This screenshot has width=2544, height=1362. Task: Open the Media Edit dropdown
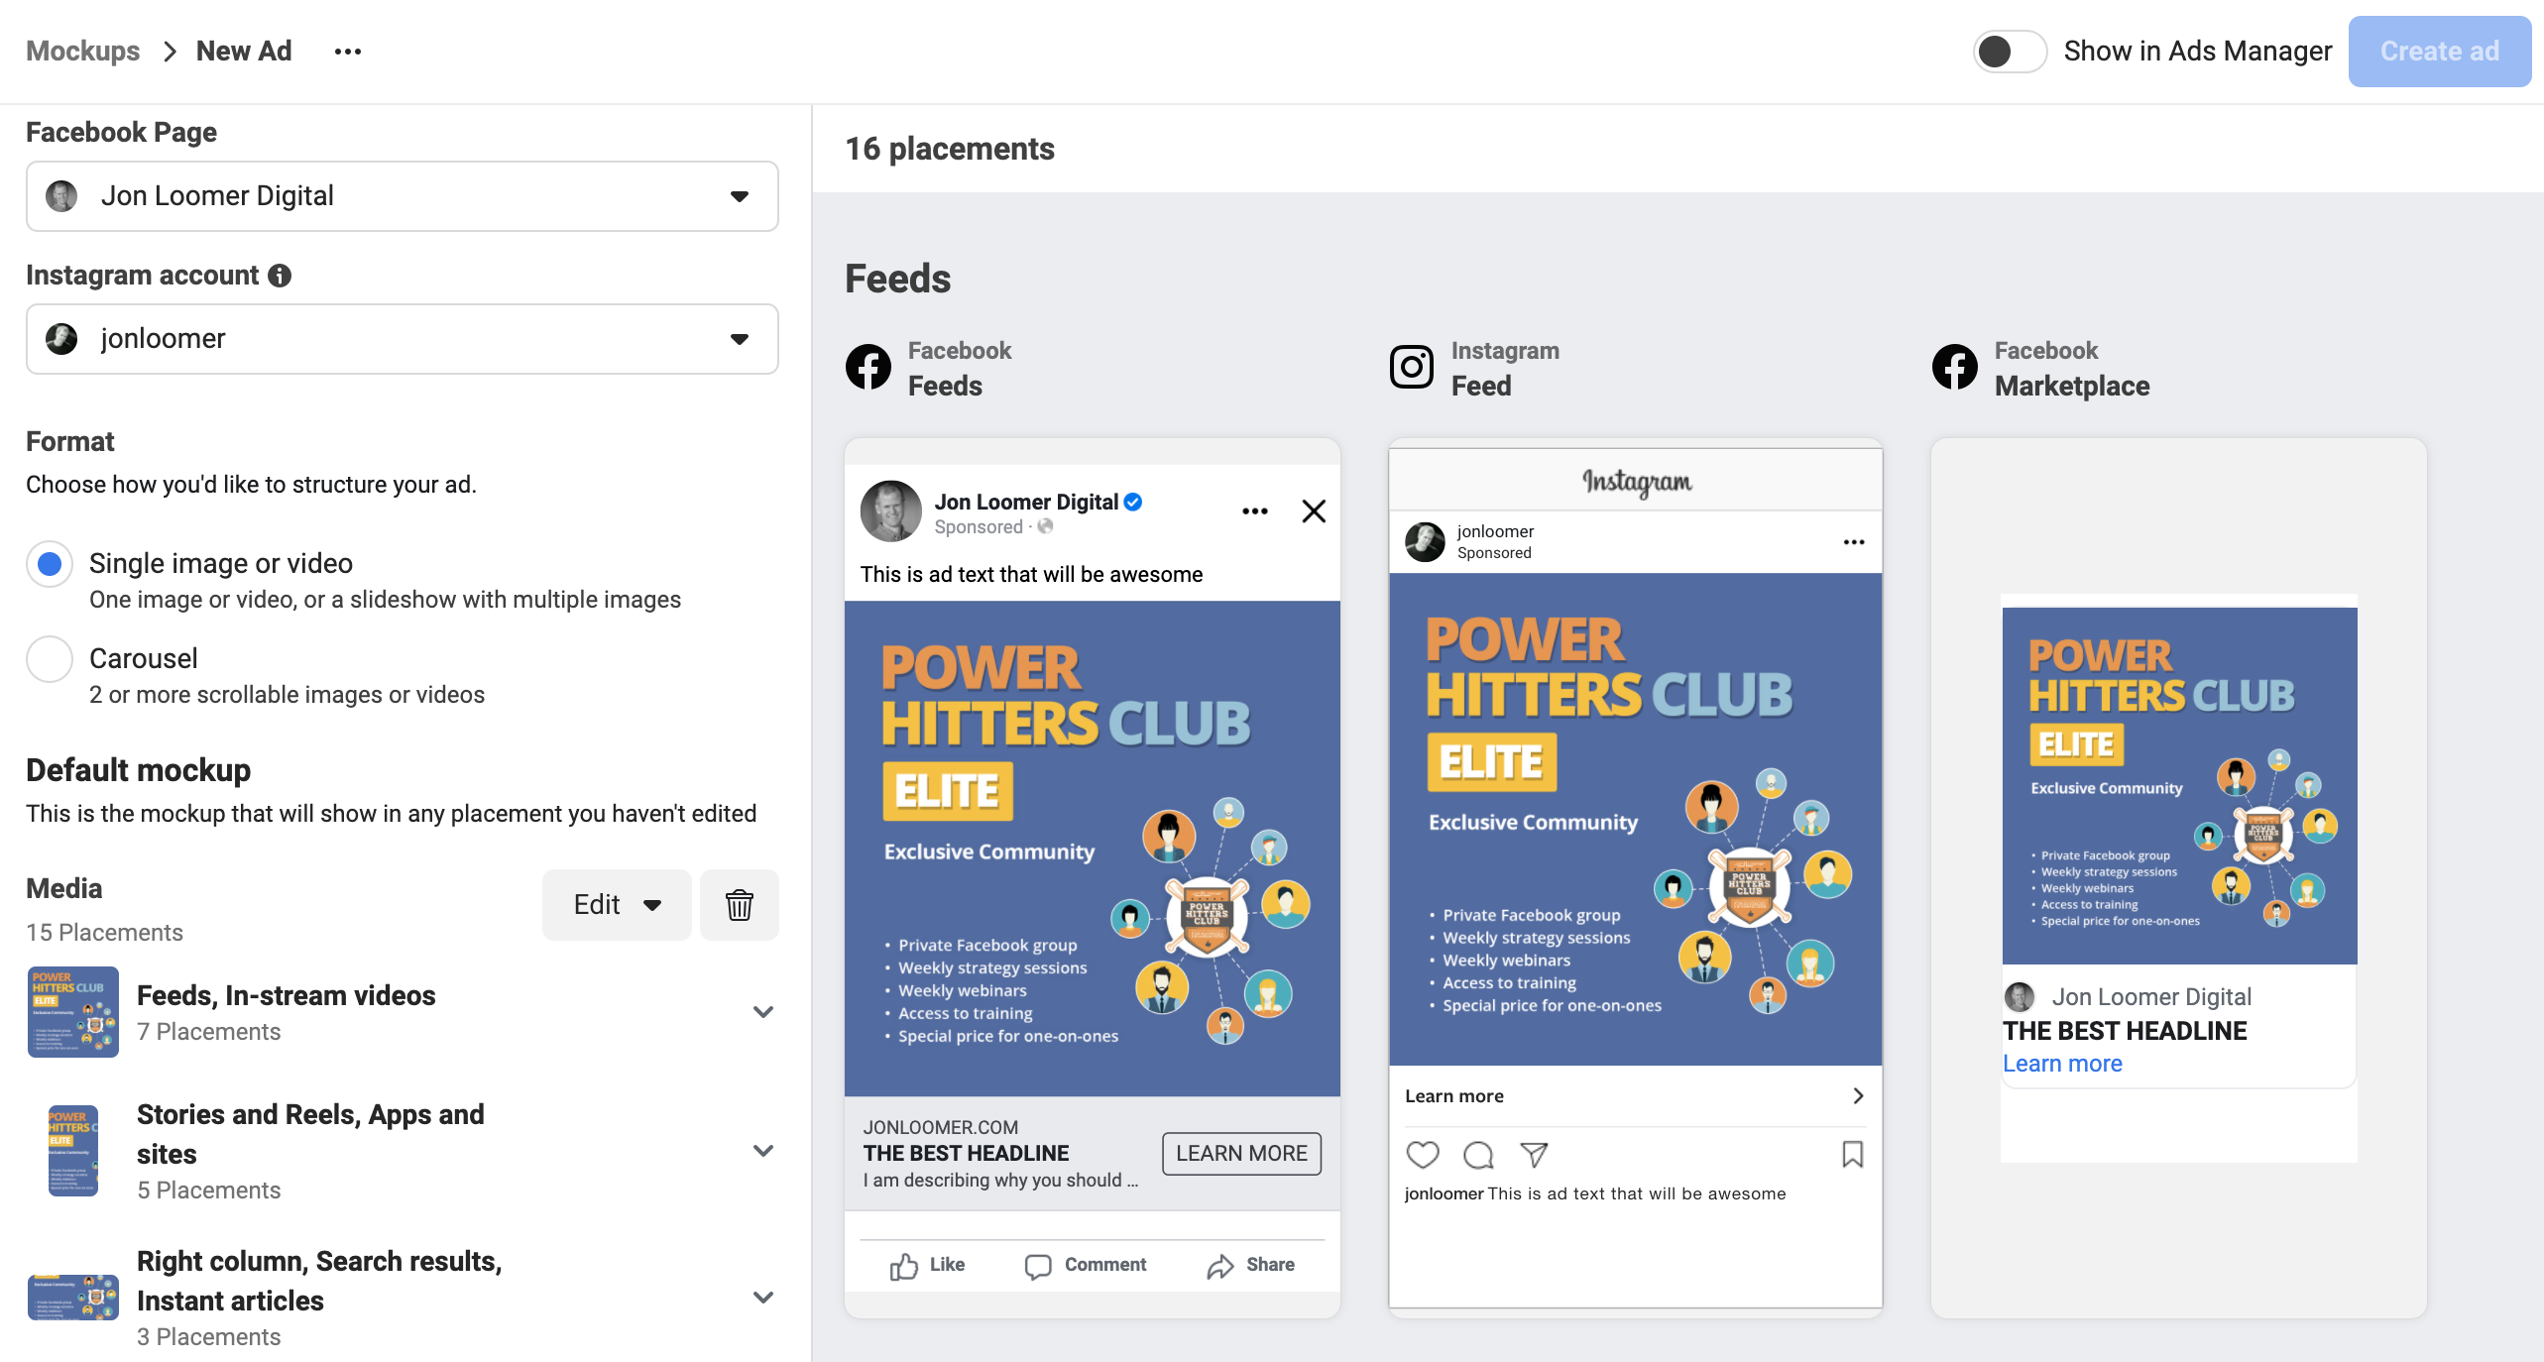(x=617, y=905)
